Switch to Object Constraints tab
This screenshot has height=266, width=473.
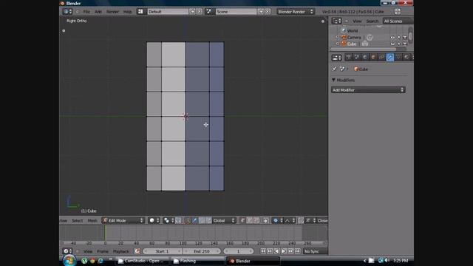(381, 57)
